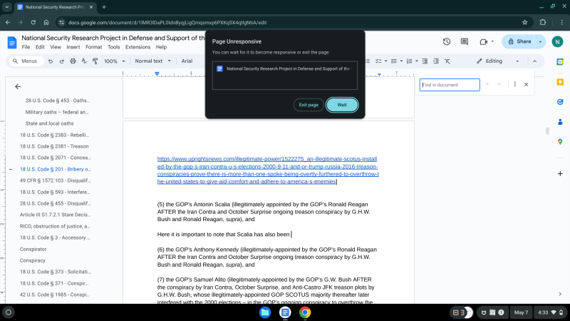
Task: Click the undo arrow in toolbar
Action: click(x=51, y=61)
